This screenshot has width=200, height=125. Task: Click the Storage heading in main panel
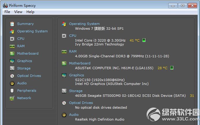pyautogui.click(x=76, y=91)
